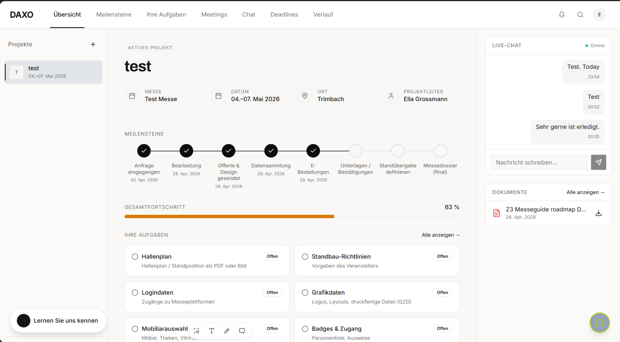The height and width of the screenshot is (342, 620).
Task: Click the Trimbach location text
Action: point(331,99)
